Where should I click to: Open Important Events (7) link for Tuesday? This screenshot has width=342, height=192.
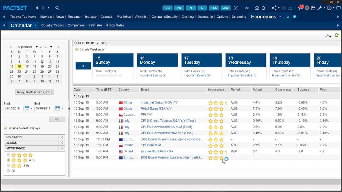pos(197,75)
